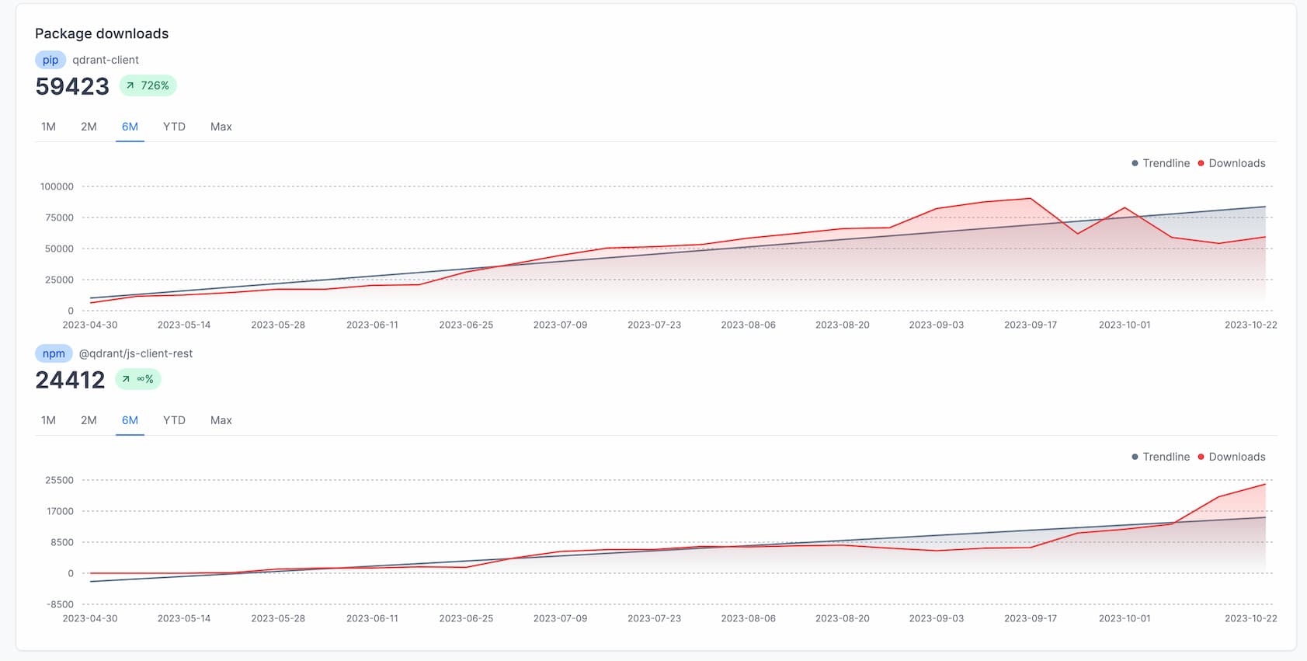Switch to 1M range on the qdrant-client chart

pos(49,126)
